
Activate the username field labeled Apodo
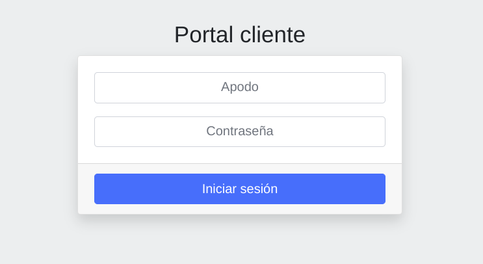[239, 87]
